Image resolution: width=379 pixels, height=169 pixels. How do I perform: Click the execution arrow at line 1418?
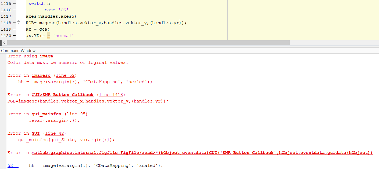point(19,23)
